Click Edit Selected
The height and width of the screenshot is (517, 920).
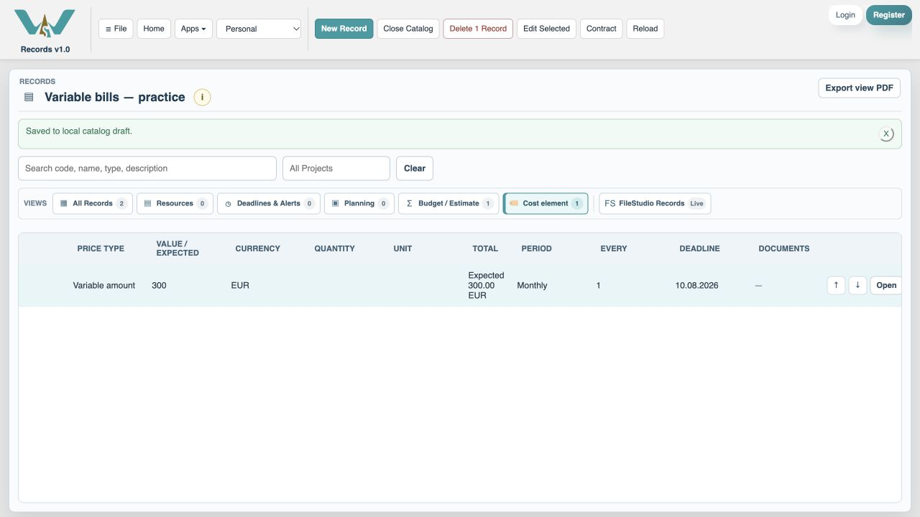546,29
